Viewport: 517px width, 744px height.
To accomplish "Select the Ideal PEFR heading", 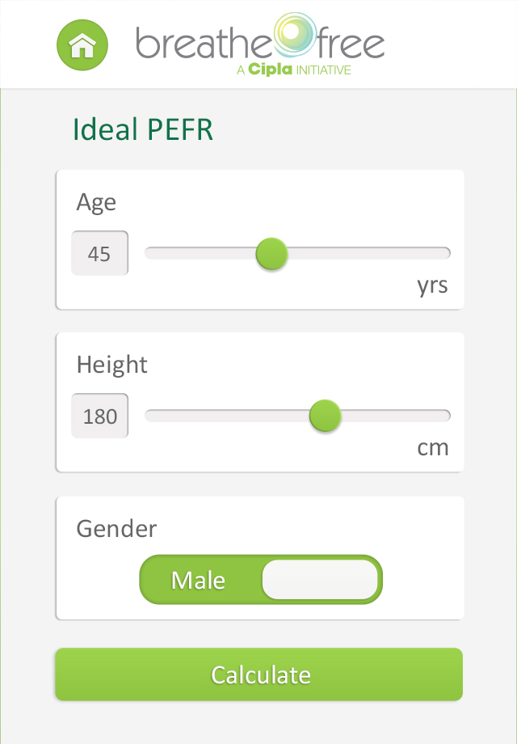I will [x=143, y=129].
